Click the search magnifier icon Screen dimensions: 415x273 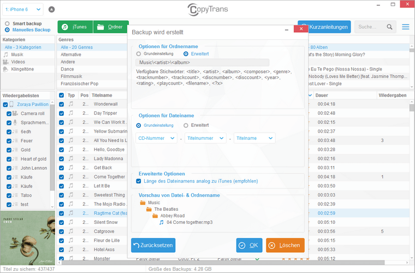tap(389, 27)
